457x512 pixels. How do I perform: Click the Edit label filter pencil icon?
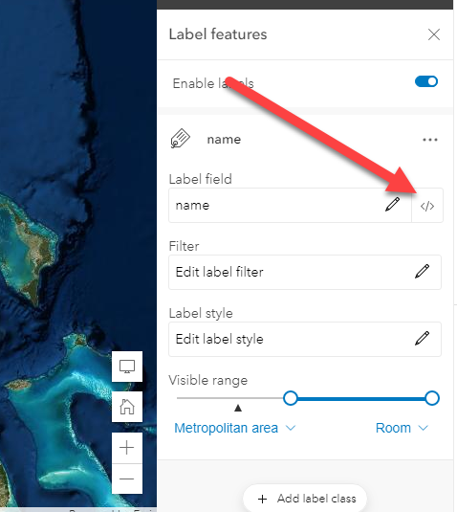[x=422, y=272]
